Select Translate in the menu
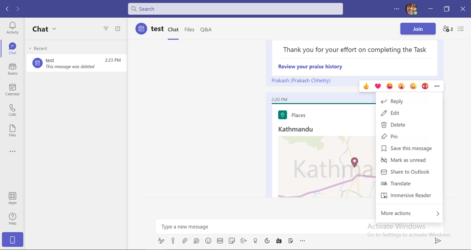This screenshot has height=250, width=471. 409,183
